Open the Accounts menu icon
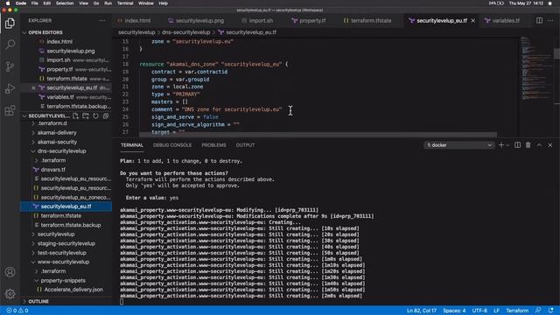The image size is (560, 315). tap(10, 272)
